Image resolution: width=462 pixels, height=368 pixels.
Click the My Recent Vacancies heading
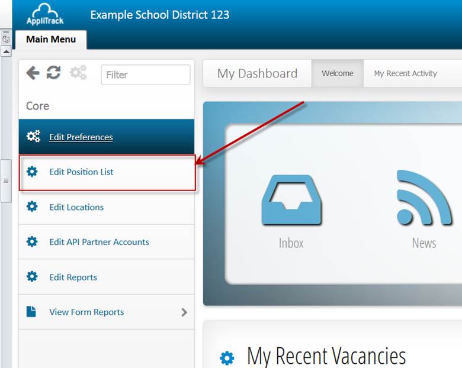tap(326, 356)
